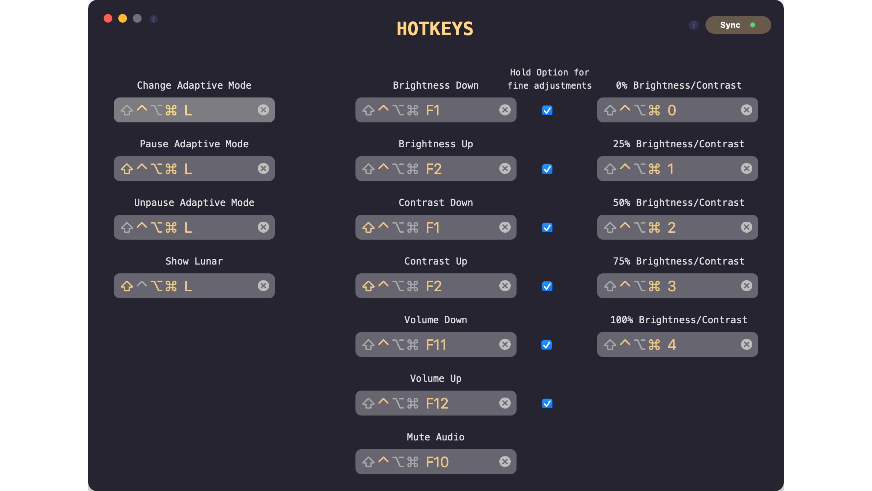Toggle the Sync button
The image size is (872, 491).
[738, 25]
